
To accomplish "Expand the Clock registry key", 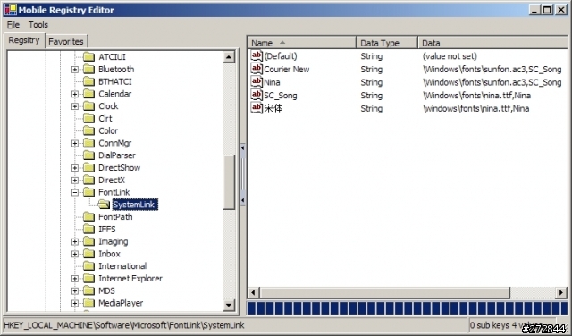I will pos(75,106).
